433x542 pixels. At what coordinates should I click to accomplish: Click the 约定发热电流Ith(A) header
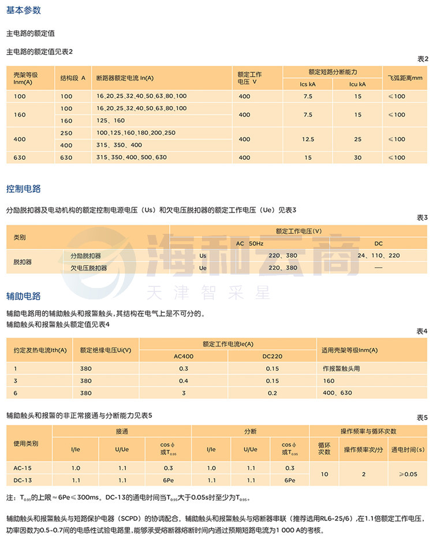(40, 350)
